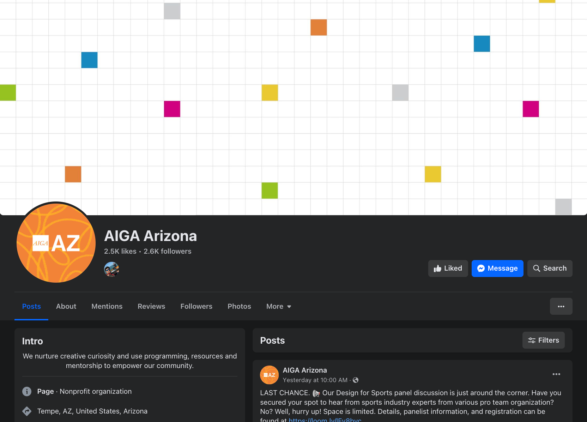Open the post's three-dot options menu

pos(556,374)
